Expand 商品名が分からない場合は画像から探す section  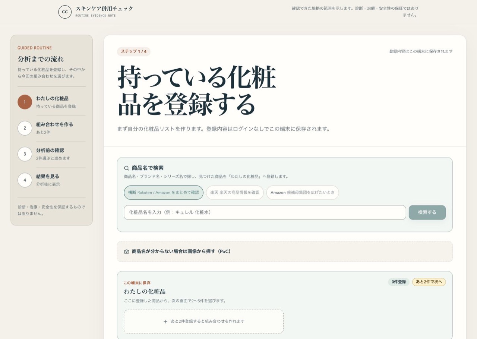(285, 251)
